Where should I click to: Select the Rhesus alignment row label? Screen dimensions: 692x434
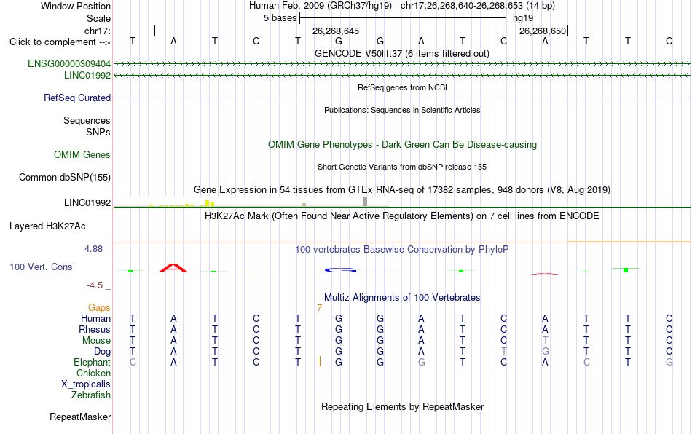click(95, 329)
